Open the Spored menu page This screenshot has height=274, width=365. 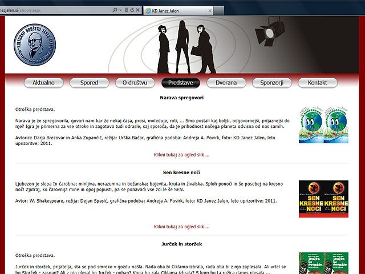[x=89, y=83]
